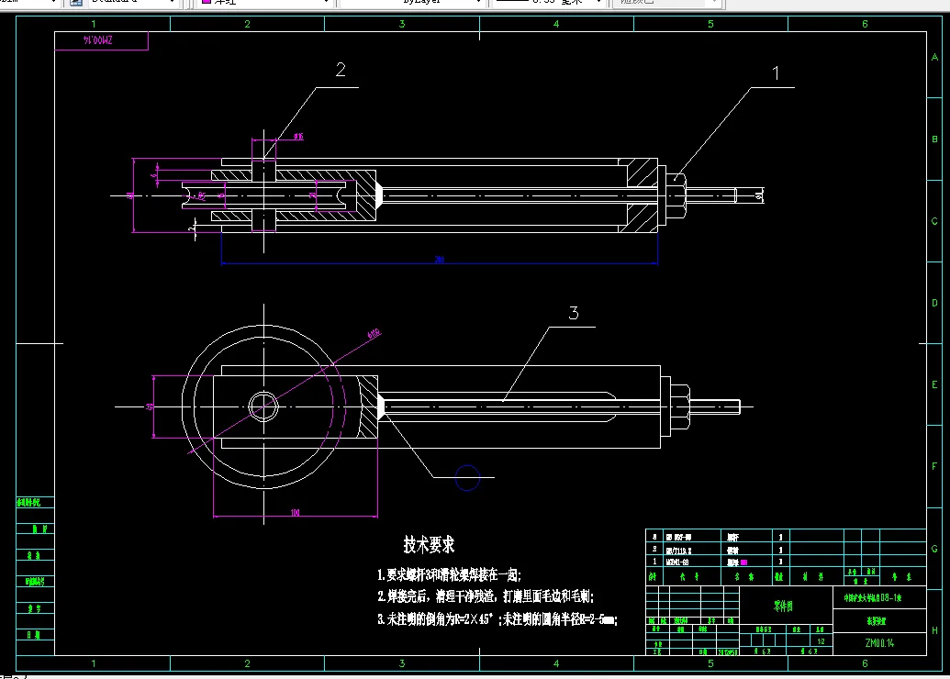
Task: Select the ø100 diameter dimension label
Action: point(374,334)
